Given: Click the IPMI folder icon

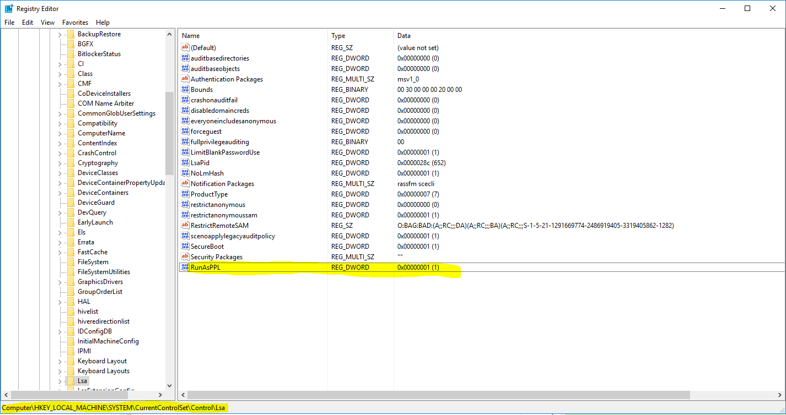Looking at the screenshot, I should point(70,351).
